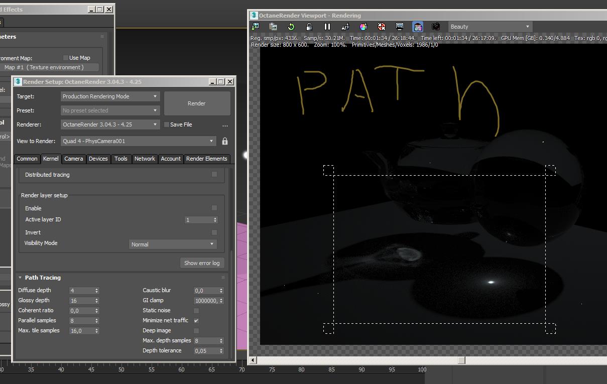This screenshot has width=607, height=384.
Task: Click the red-white target picker icon
Action: [x=382, y=27]
